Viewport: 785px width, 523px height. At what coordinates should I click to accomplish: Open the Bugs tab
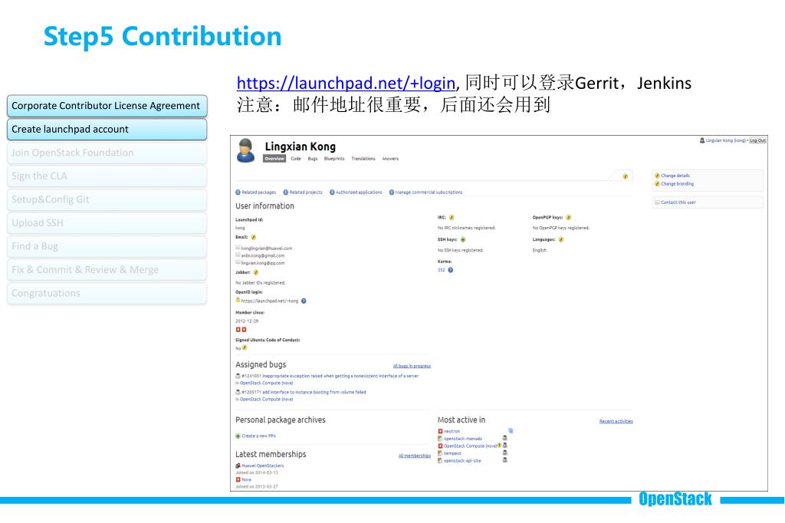[313, 159]
